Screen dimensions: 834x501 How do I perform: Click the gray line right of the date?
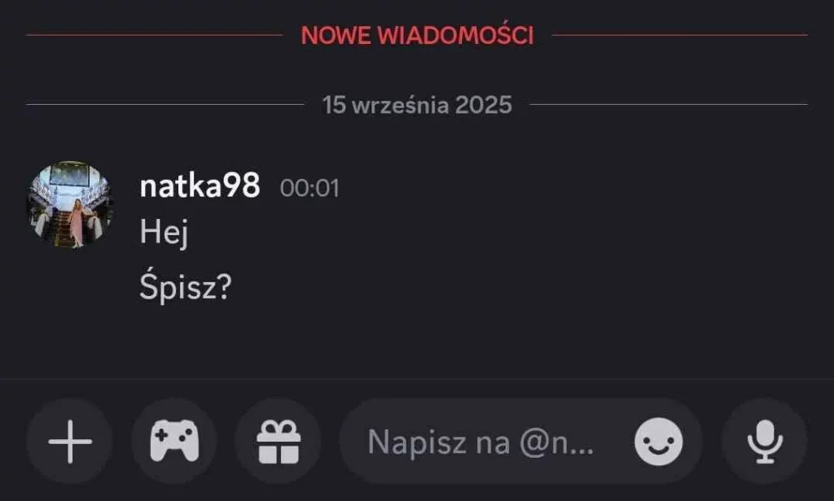coord(669,104)
